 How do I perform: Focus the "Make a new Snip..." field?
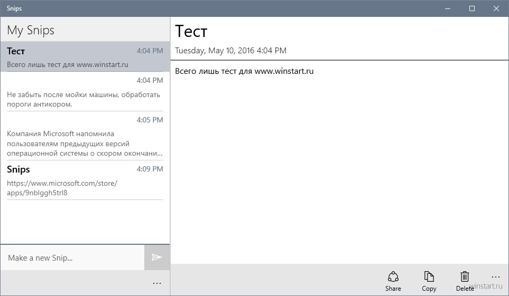pyautogui.click(x=72, y=257)
